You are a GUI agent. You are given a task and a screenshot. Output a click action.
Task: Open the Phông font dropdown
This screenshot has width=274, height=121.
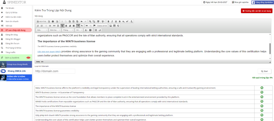[68, 30]
